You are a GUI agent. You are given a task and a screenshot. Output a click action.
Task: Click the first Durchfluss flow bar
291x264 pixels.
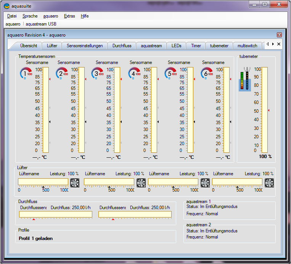click(x=56, y=214)
